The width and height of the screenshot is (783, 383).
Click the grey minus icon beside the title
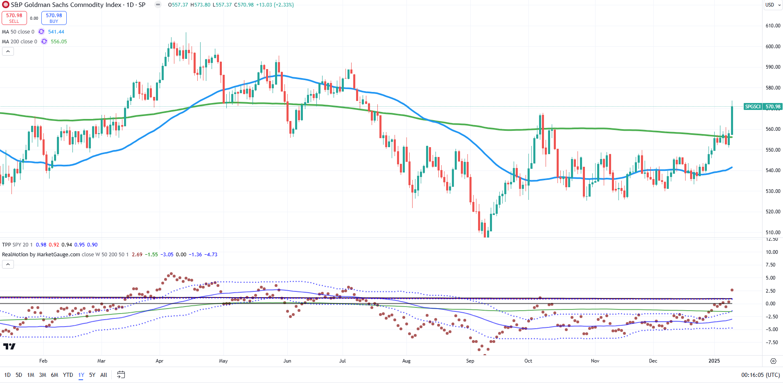click(158, 5)
